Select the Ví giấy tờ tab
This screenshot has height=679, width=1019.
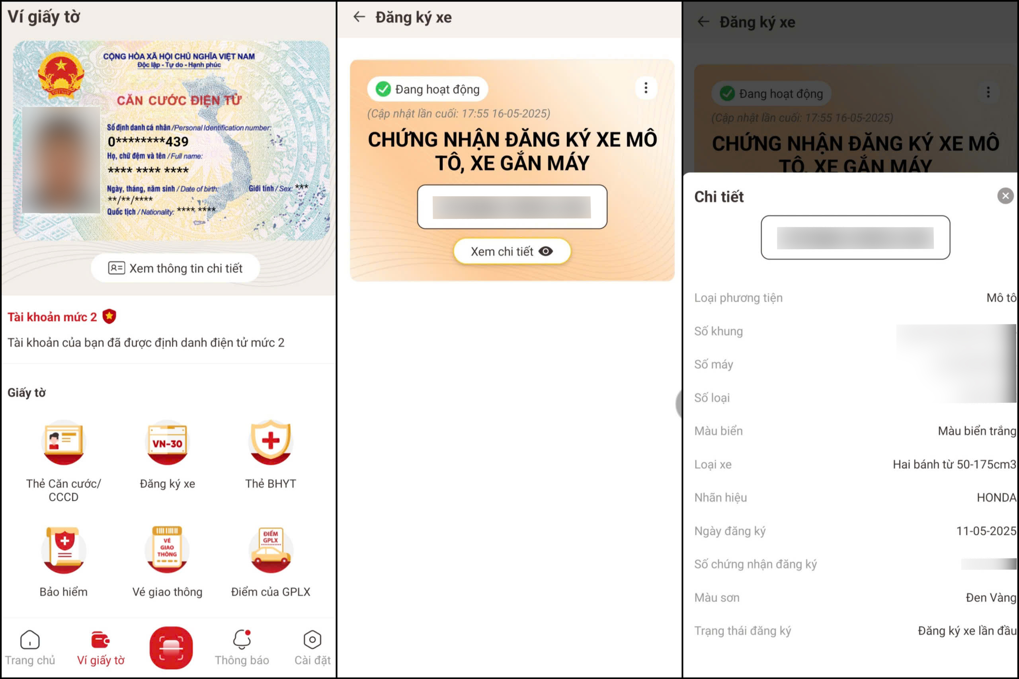100,648
